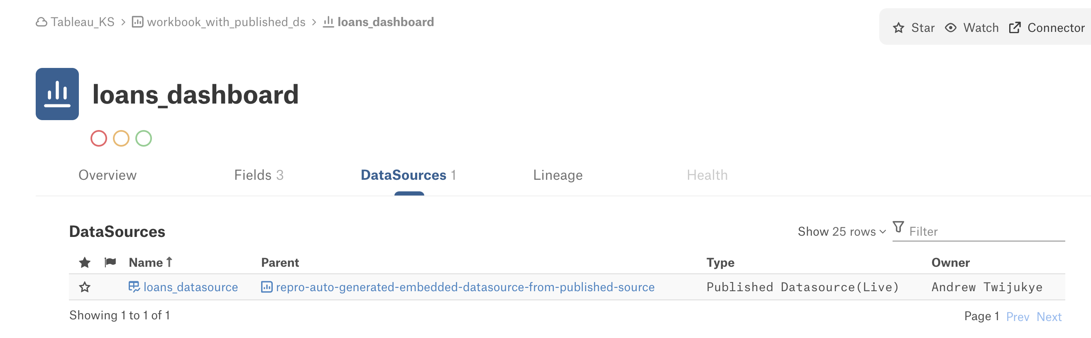Click the Tableau_KS cloud breadcrumb icon
Viewport: 1091px width, 338px height.
pyautogui.click(x=41, y=22)
